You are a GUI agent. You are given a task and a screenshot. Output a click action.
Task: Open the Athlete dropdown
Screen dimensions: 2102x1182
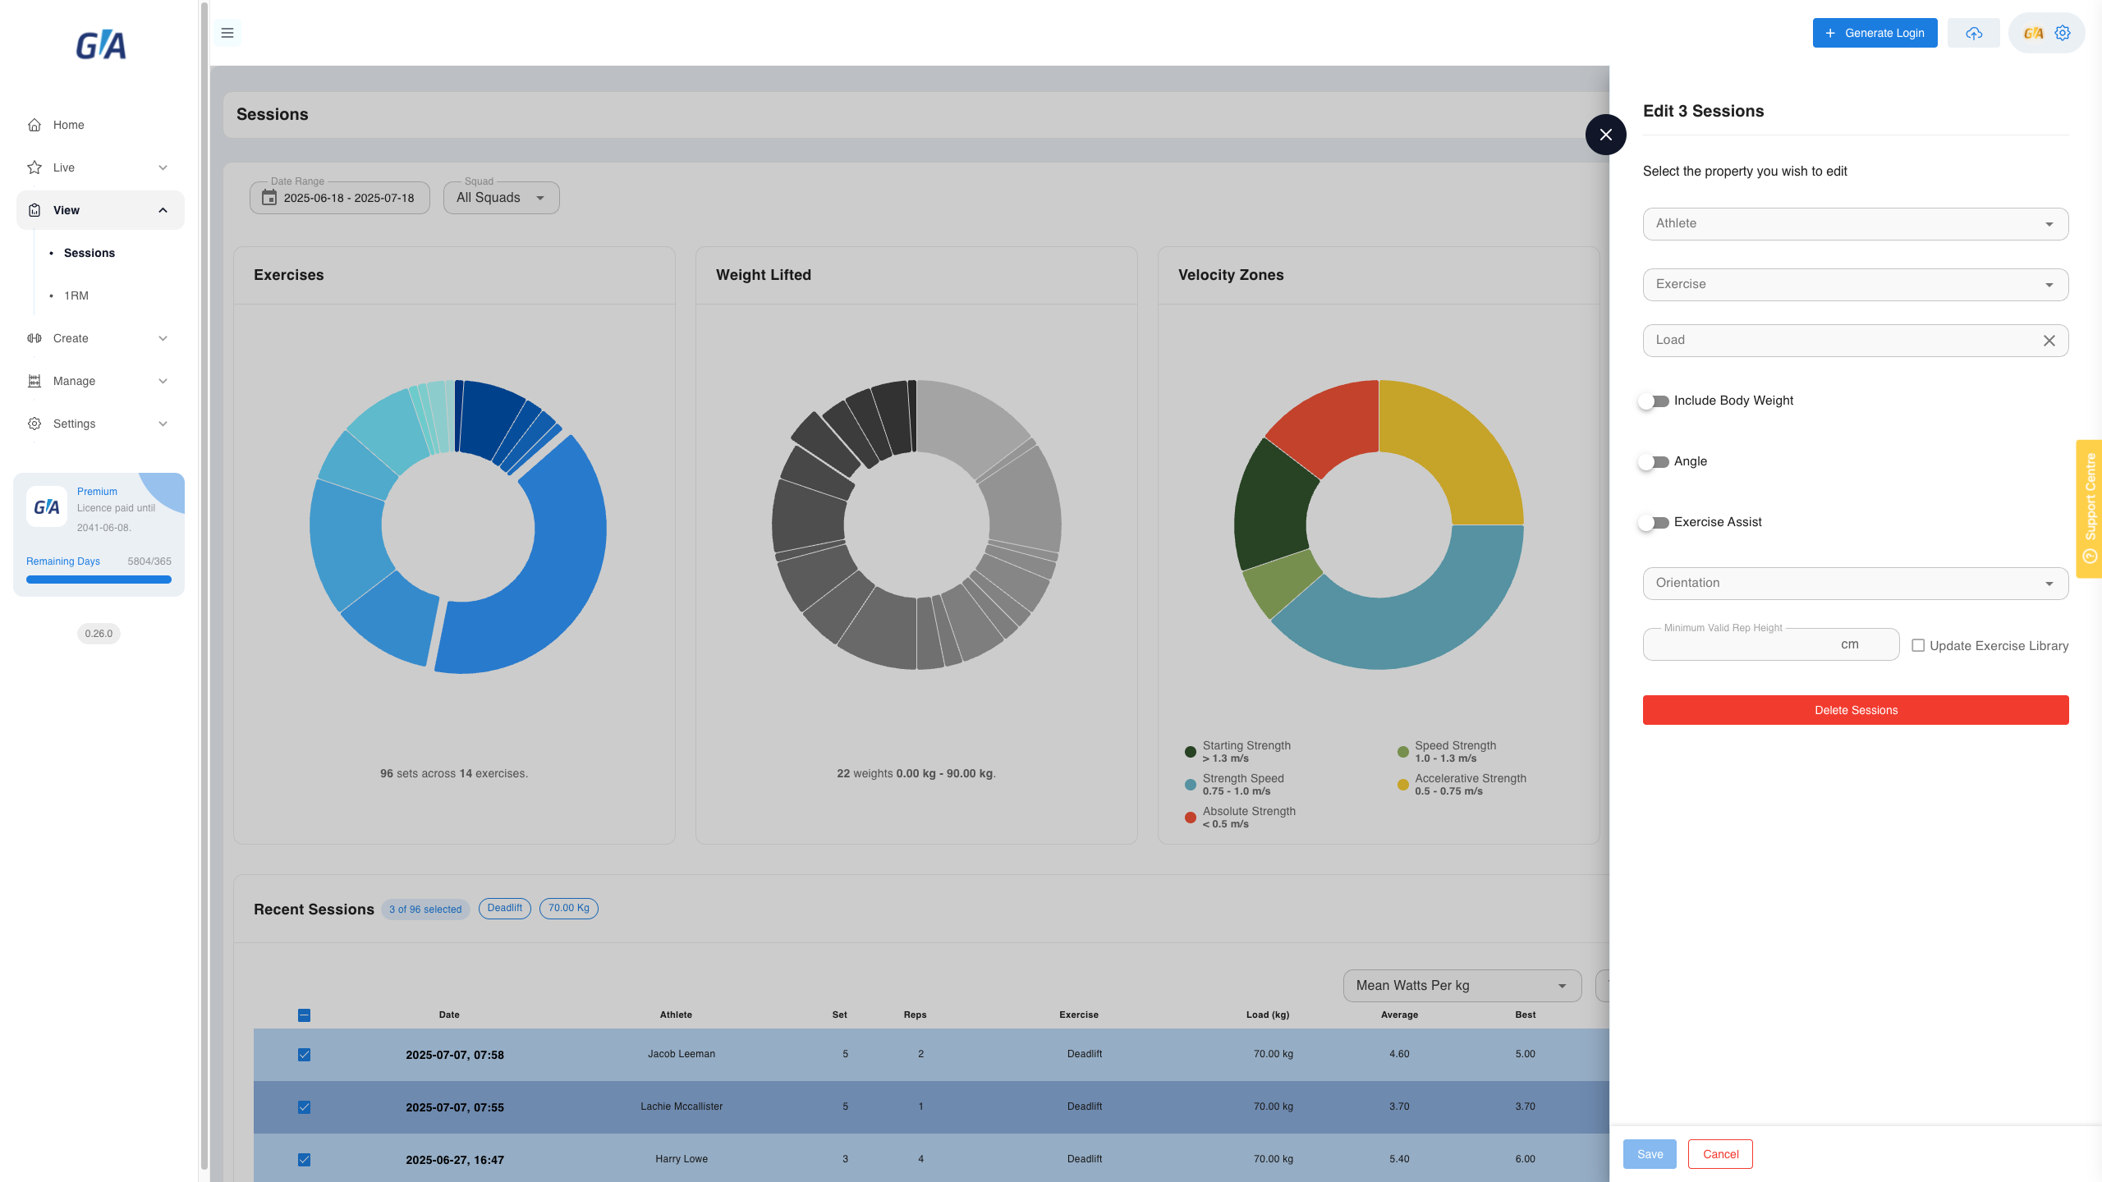click(1856, 224)
